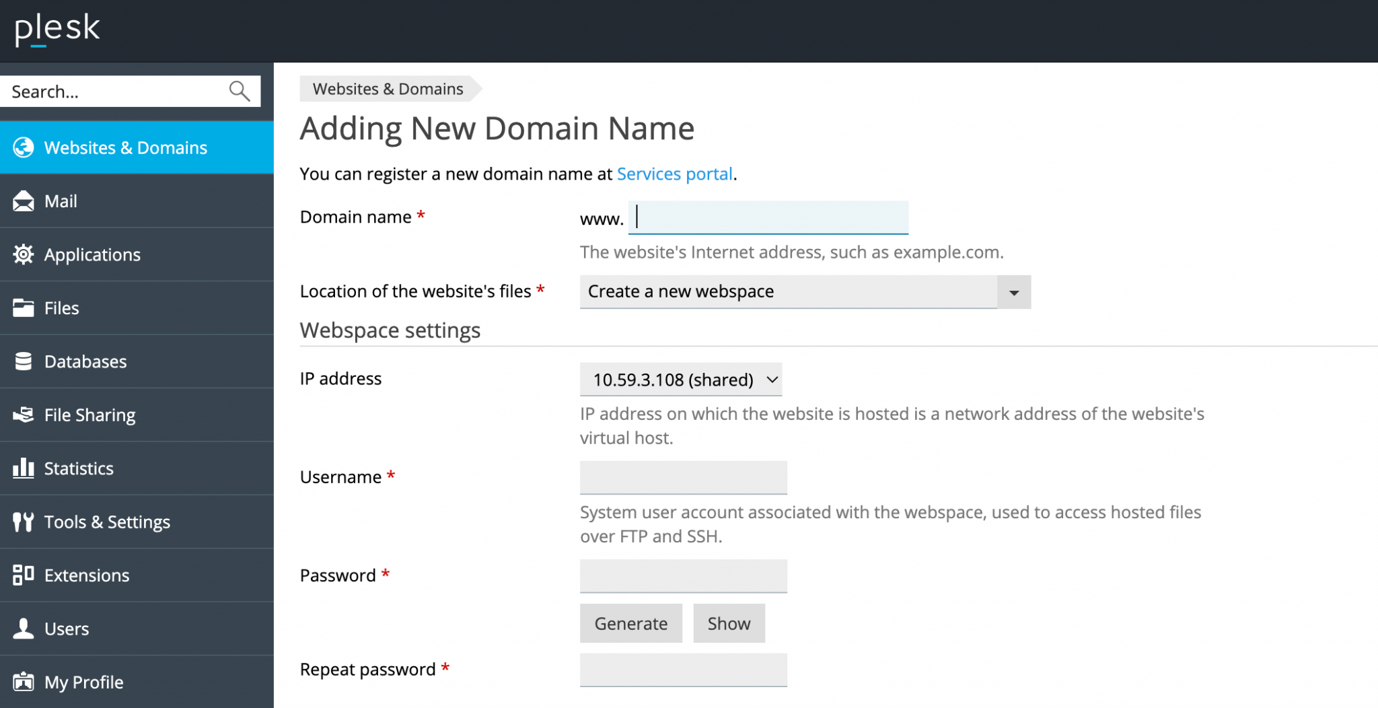Select Mail from the sidebar menu
Image resolution: width=1378 pixels, height=708 pixels.
(x=61, y=201)
